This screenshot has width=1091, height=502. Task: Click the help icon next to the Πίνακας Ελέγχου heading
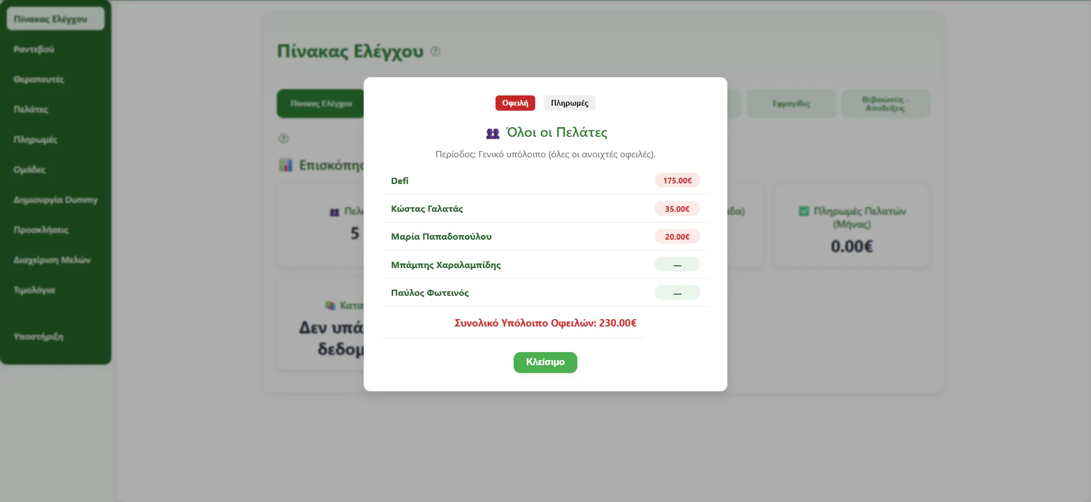[435, 51]
